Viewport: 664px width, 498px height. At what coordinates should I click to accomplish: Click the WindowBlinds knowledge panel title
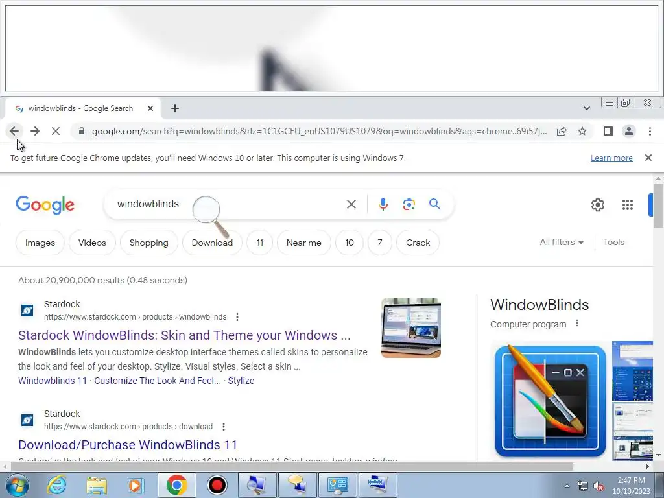click(x=539, y=305)
